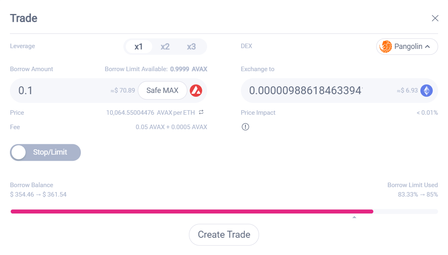Select x2 leverage
The height and width of the screenshot is (255, 448).
point(165,46)
